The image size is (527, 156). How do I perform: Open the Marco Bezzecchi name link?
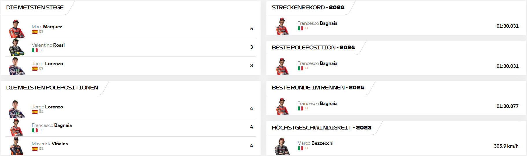pyautogui.click(x=315, y=143)
